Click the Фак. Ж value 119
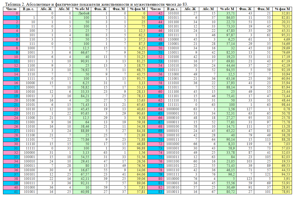Viewport: 295px width, 197px height. pos(249,144)
